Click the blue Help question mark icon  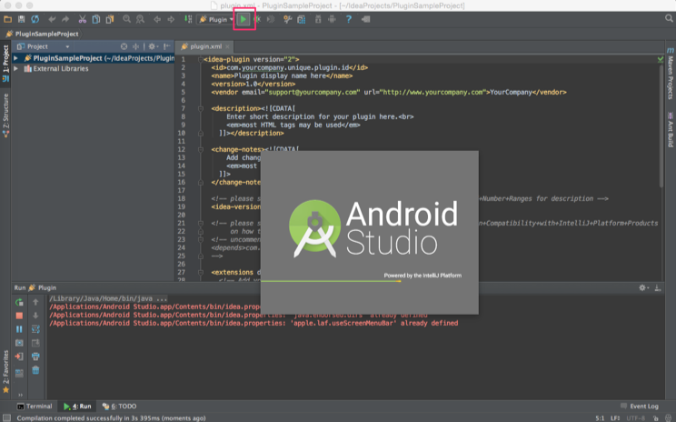(x=349, y=19)
